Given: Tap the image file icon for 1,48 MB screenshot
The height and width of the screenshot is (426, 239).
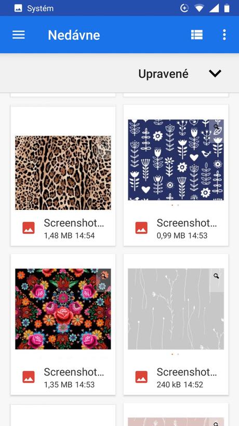Looking at the screenshot, I should [29, 228].
